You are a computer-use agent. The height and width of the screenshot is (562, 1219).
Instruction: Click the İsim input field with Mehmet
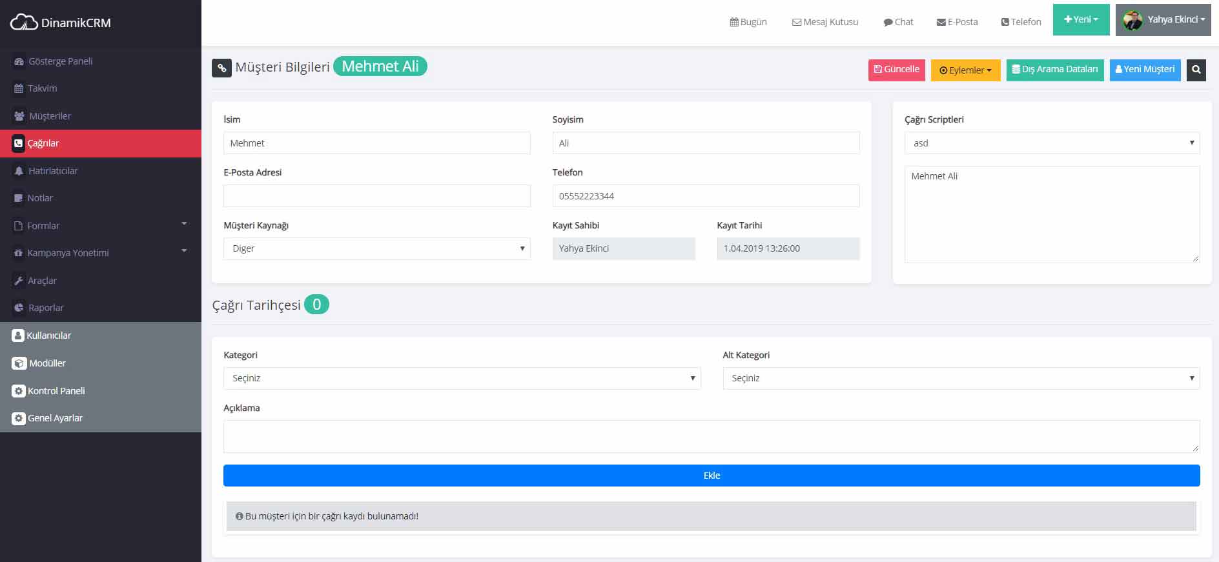[x=377, y=143]
